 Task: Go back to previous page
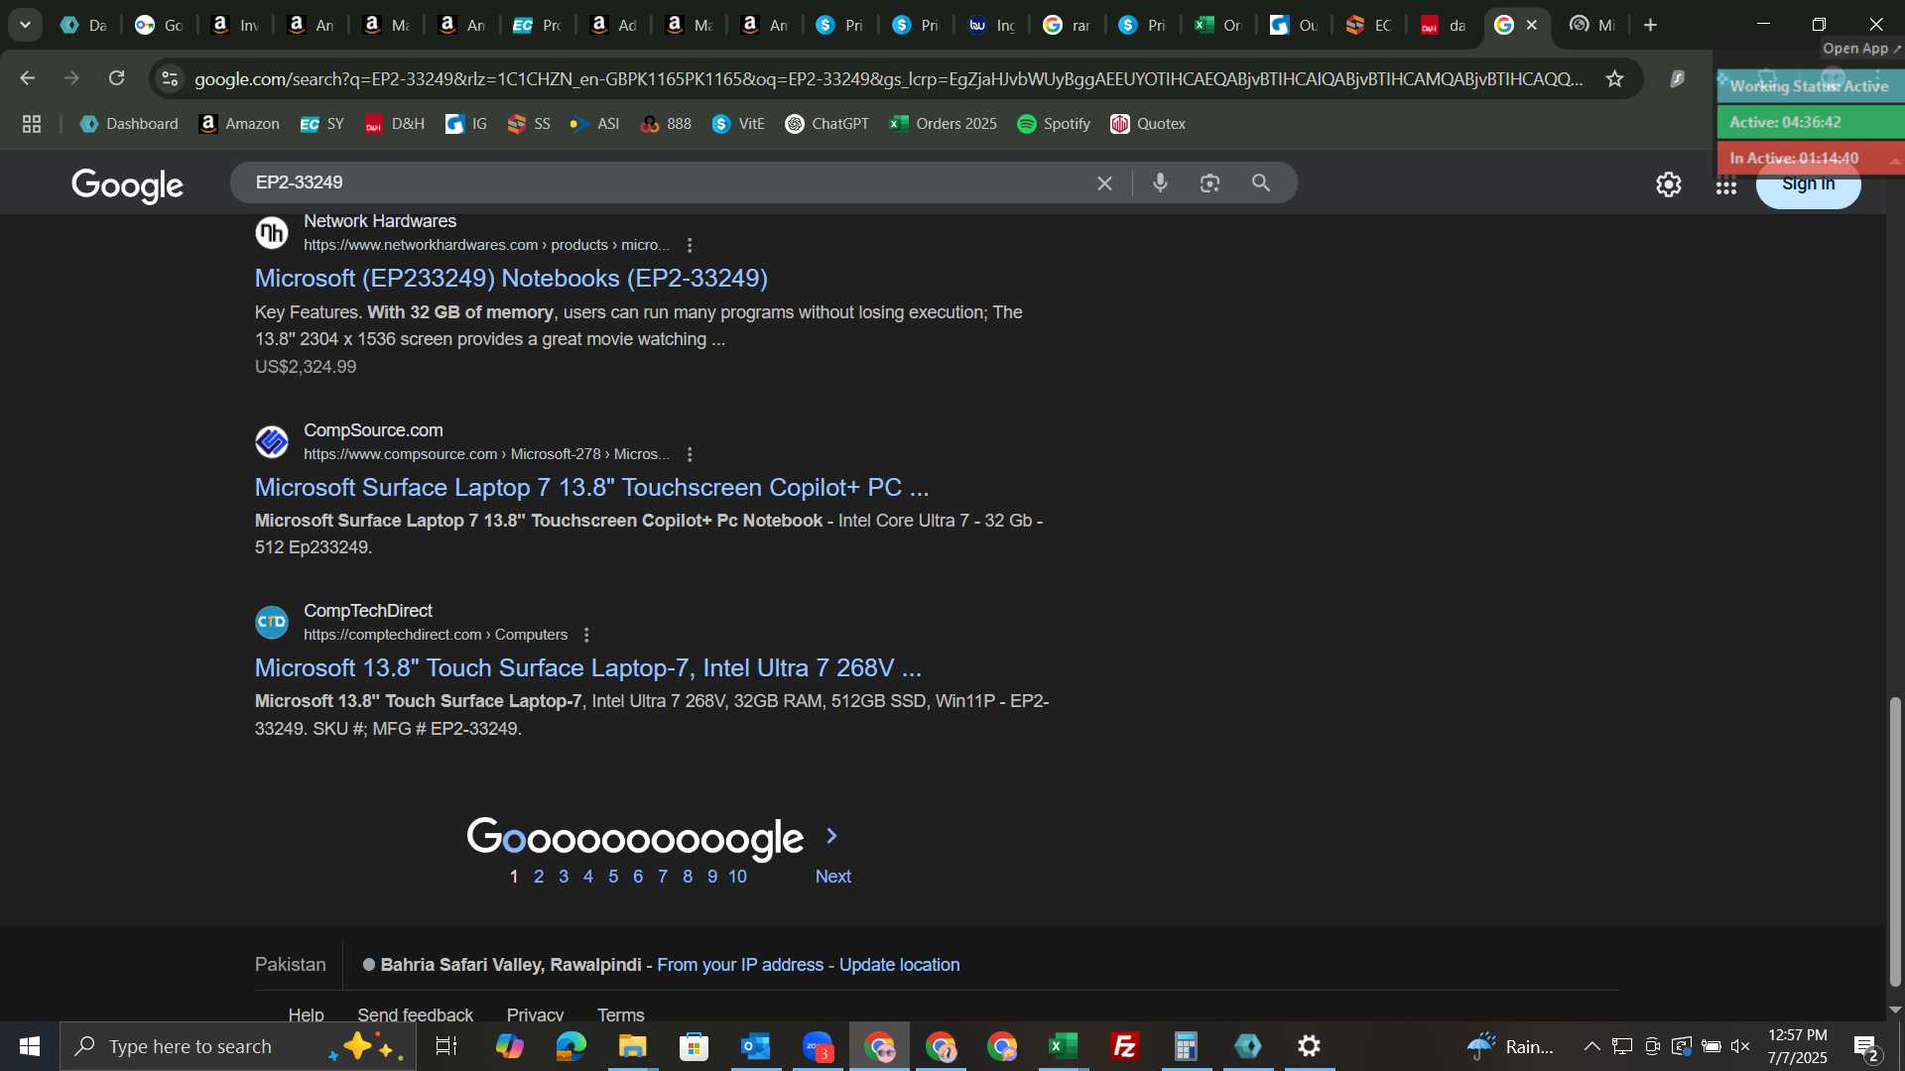tap(28, 78)
